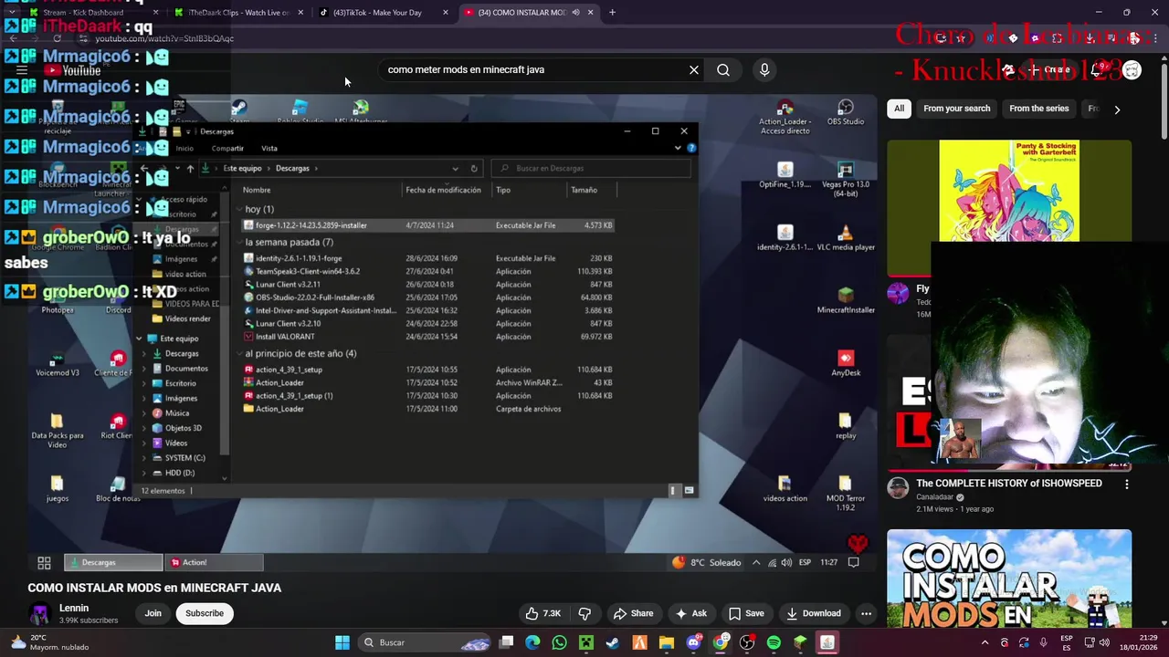
Task: Select the From the series chip
Action: click(x=1038, y=109)
